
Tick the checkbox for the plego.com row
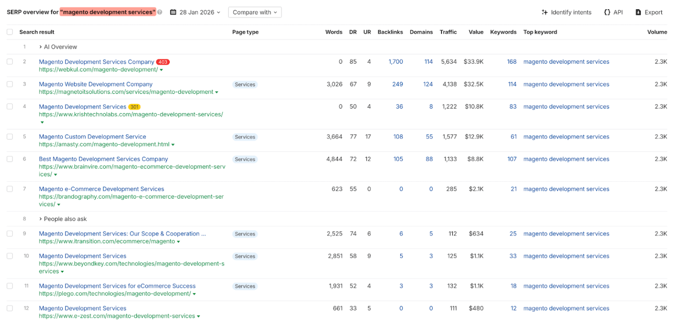coord(10,286)
